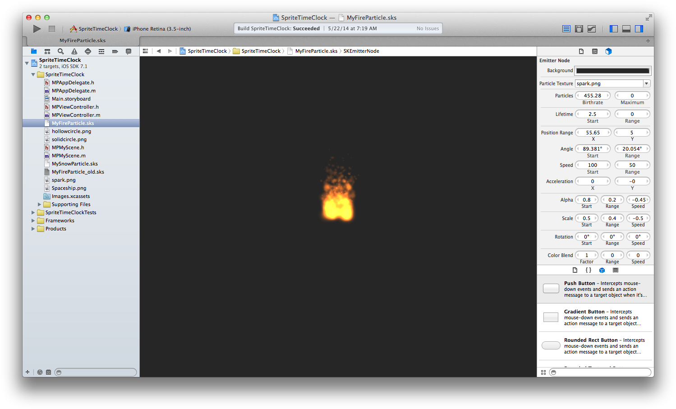
Task: Open the Particle Texture dropdown
Action: point(647,83)
